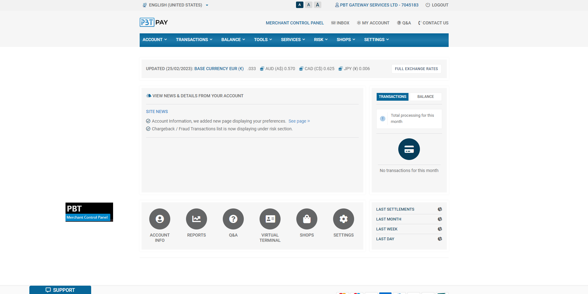Expand the RISK menu dropdown

point(320,40)
